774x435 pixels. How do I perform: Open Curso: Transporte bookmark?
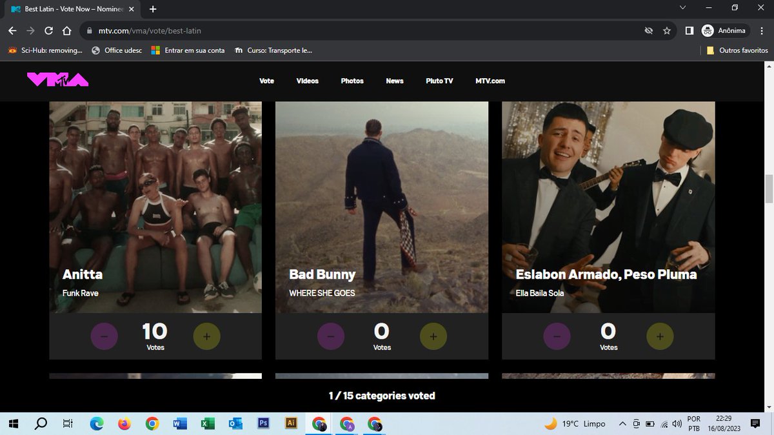tap(273, 50)
